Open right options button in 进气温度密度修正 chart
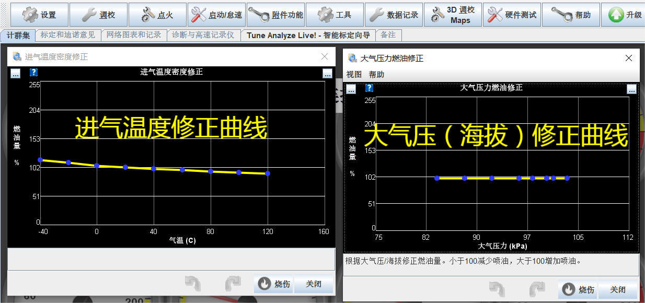 [327, 74]
